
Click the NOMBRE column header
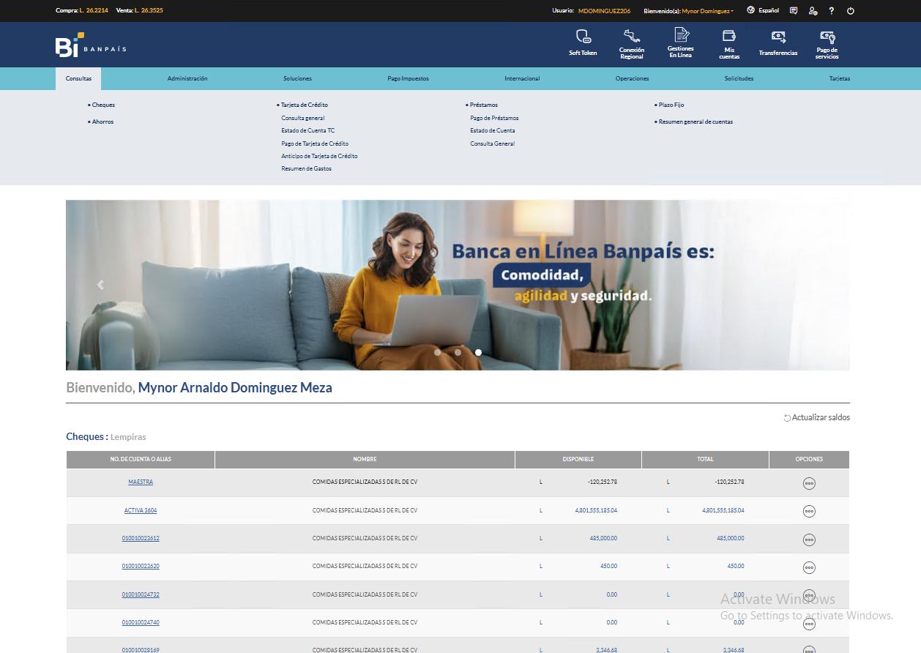point(365,459)
